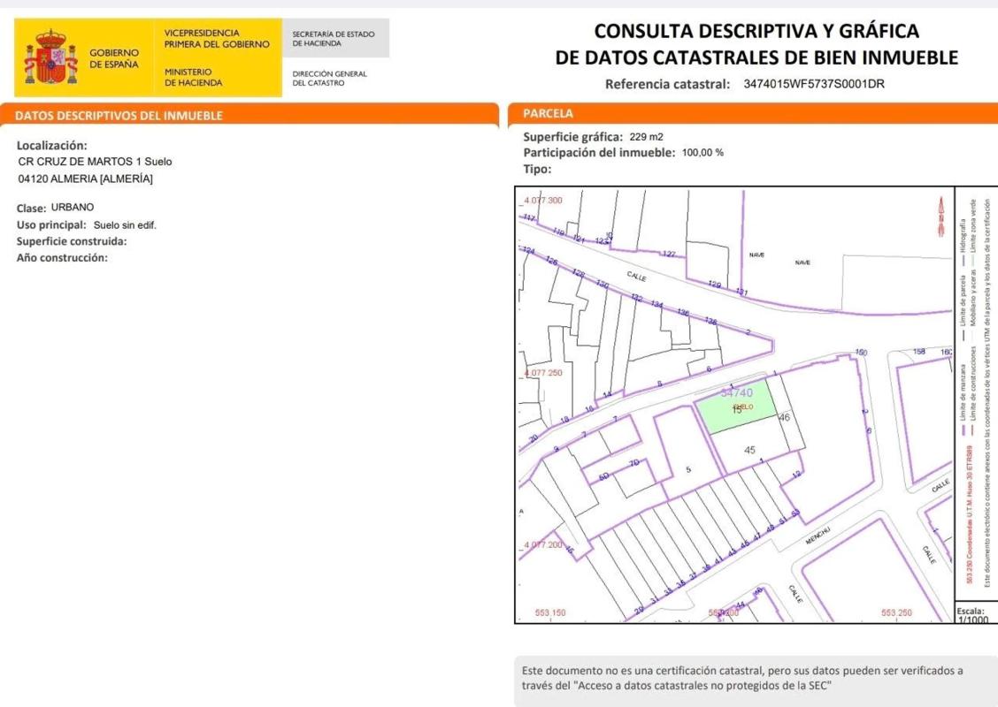Select parcel 46 on the cadastral map
Image resolution: width=998 pixels, height=707 pixels.
tap(783, 417)
